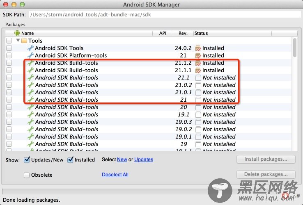Screen dimensions: 303x205
Task: Click the Done loading packages status text
Action: pyautogui.click(x=32, y=200)
